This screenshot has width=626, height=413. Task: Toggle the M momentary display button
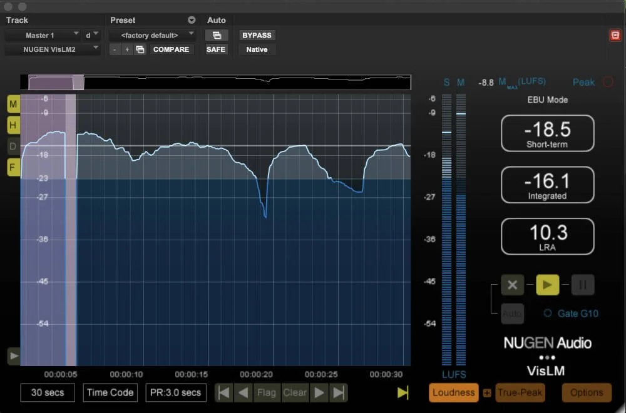13,104
